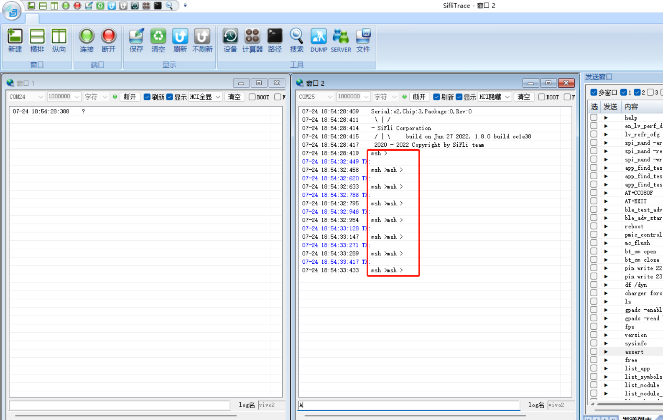Open the 1000000 baud rate dropdown in 窗口 1
Screen dimensions: 663x420
[x=64, y=97]
